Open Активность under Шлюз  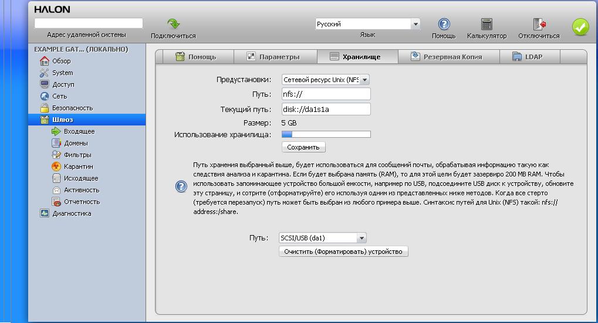(x=82, y=190)
